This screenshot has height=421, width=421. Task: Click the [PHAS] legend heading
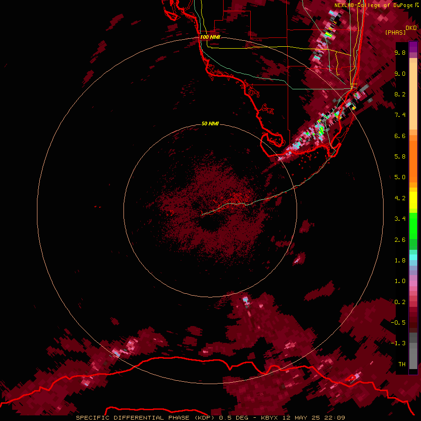395,32
